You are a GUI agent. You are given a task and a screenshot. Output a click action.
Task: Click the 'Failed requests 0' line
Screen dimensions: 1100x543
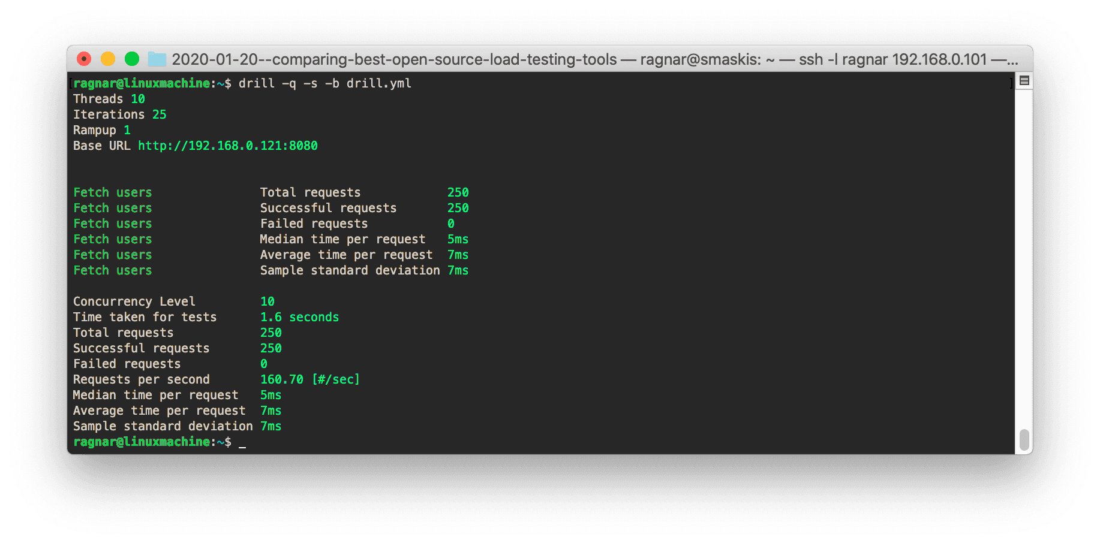168,363
